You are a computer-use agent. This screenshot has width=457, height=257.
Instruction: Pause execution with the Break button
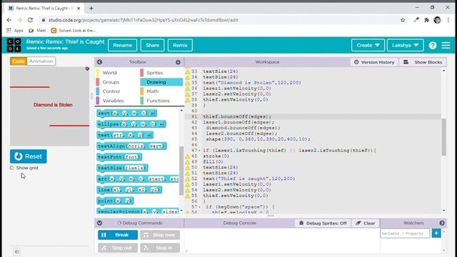click(118, 235)
